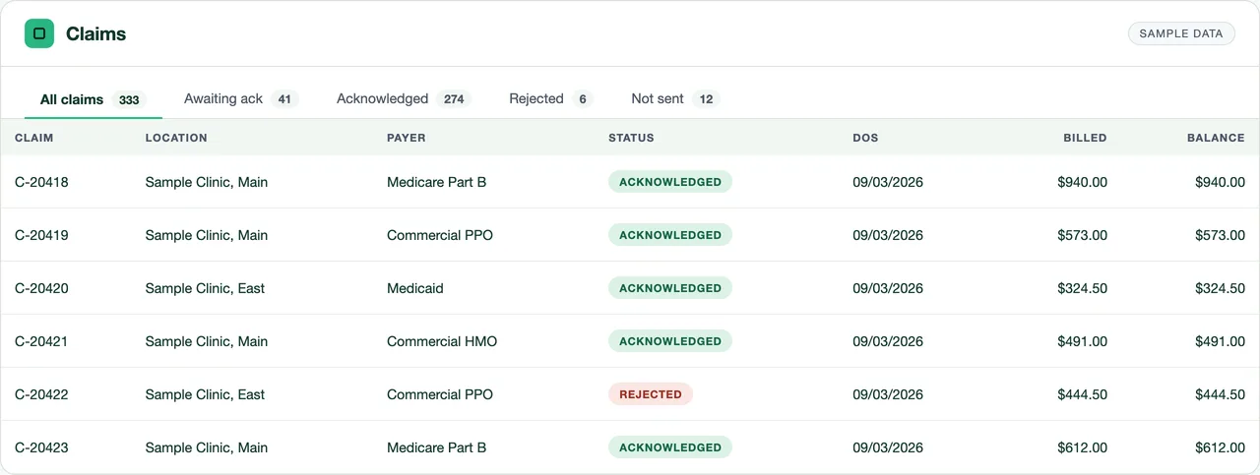The width and height of the screenshot is (1260, 475).
Task: Click the ACKNOWLEDGED badge for claim C-20418
Action: click(x=670, y=182)
